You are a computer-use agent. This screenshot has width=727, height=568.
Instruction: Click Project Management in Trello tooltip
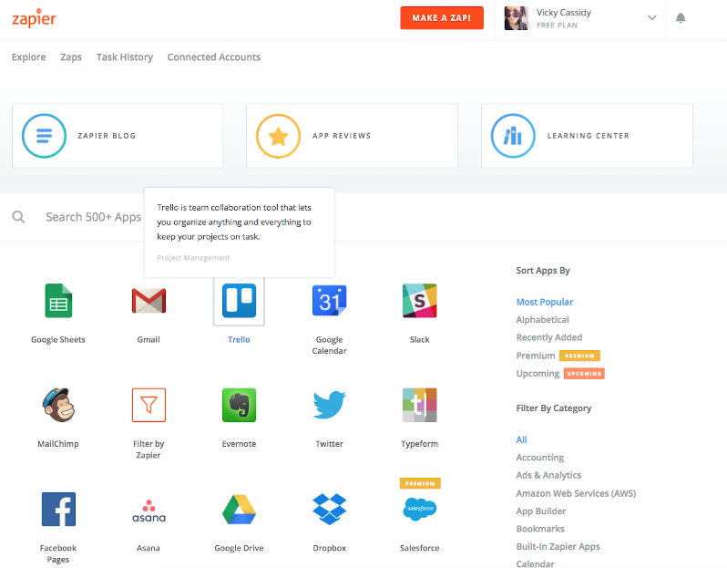(x=193, y=258)
